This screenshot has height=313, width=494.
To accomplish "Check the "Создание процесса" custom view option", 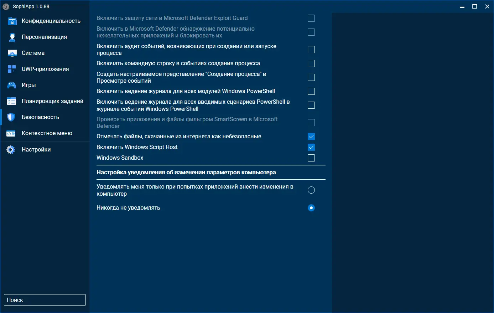I will [x=311, y=77].
